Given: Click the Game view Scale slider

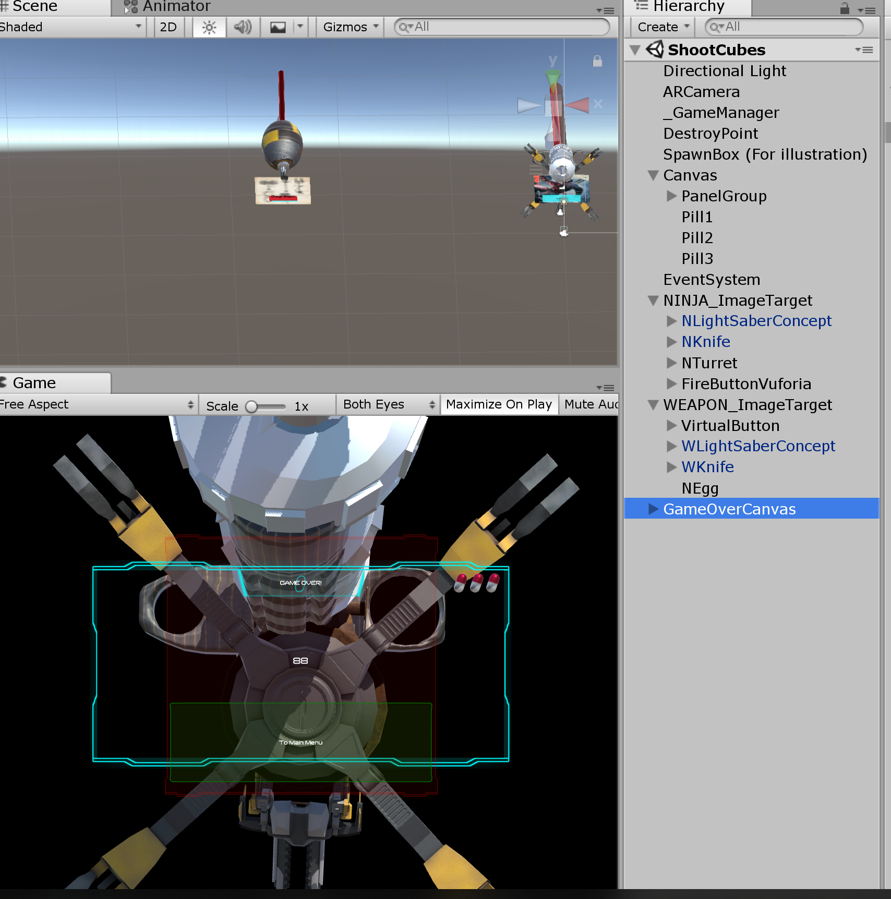Looking at the screenshot, I should (266, 406).
